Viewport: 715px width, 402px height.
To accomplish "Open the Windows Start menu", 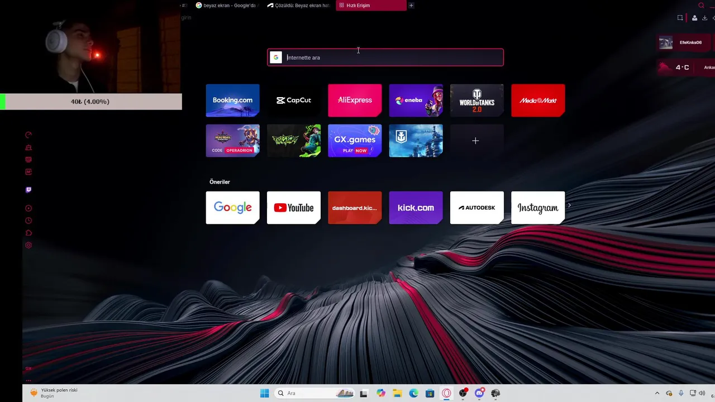I will [265, 393].
